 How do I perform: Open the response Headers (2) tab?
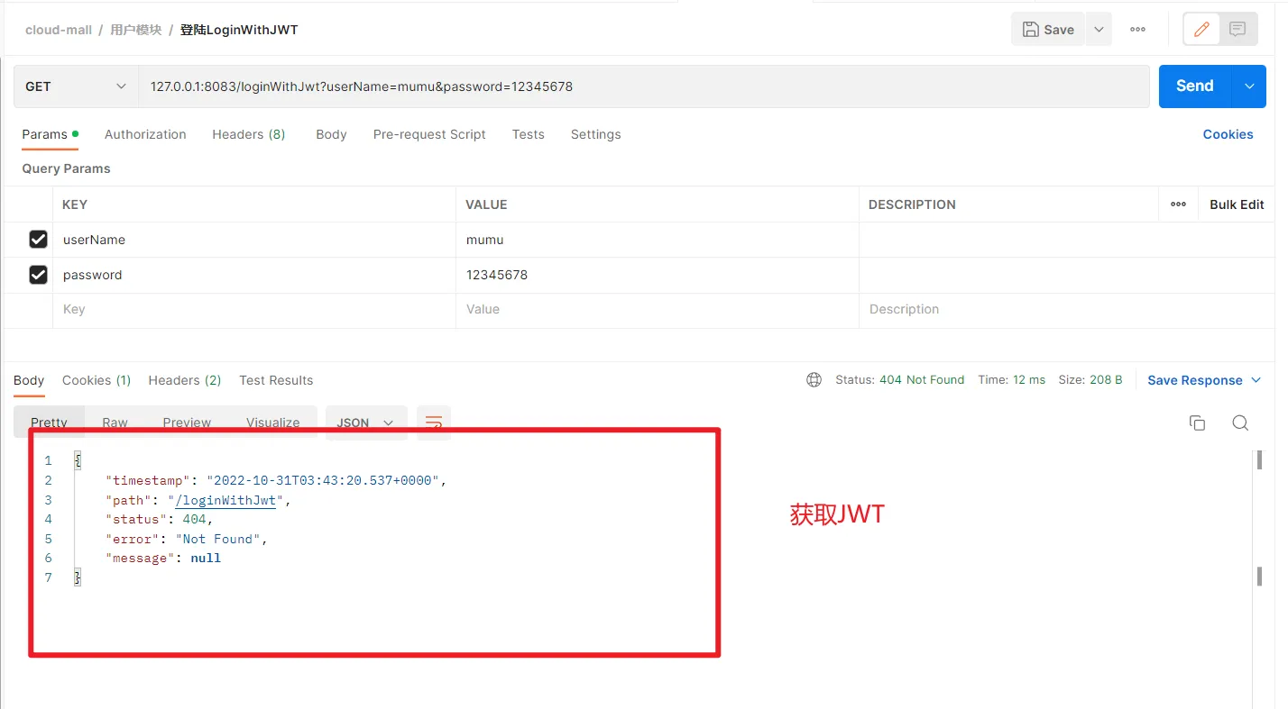[184, 380]
